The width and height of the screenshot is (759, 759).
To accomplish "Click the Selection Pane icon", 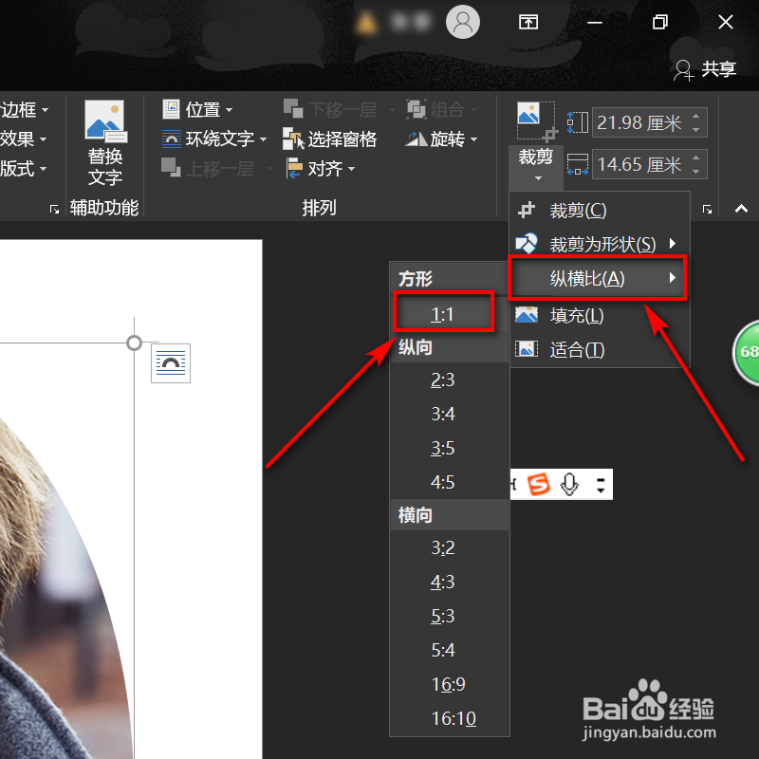I will tap(294, 139).
